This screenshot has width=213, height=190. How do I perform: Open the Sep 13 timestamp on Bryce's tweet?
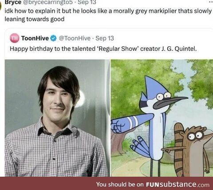tap(87, 2)
